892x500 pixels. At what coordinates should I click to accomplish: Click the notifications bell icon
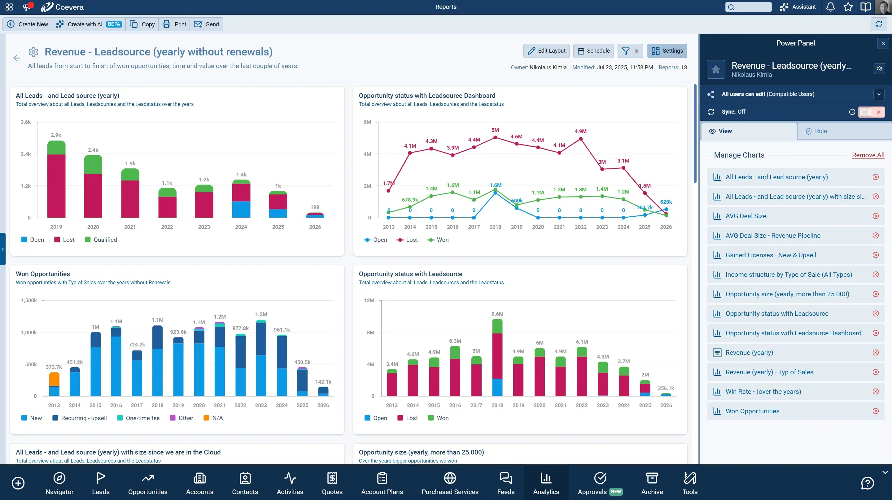coord(830,7)
